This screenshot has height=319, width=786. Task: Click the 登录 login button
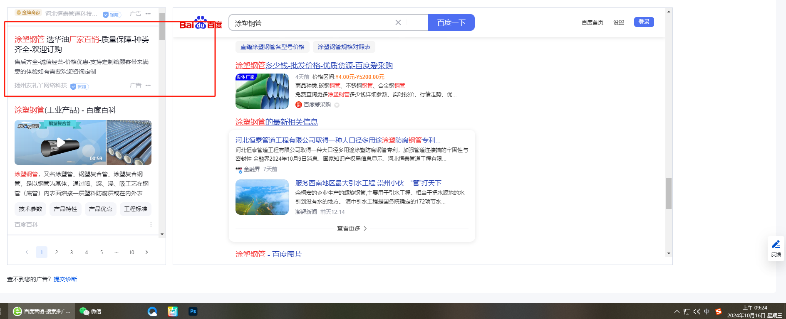tap(644, 22)
